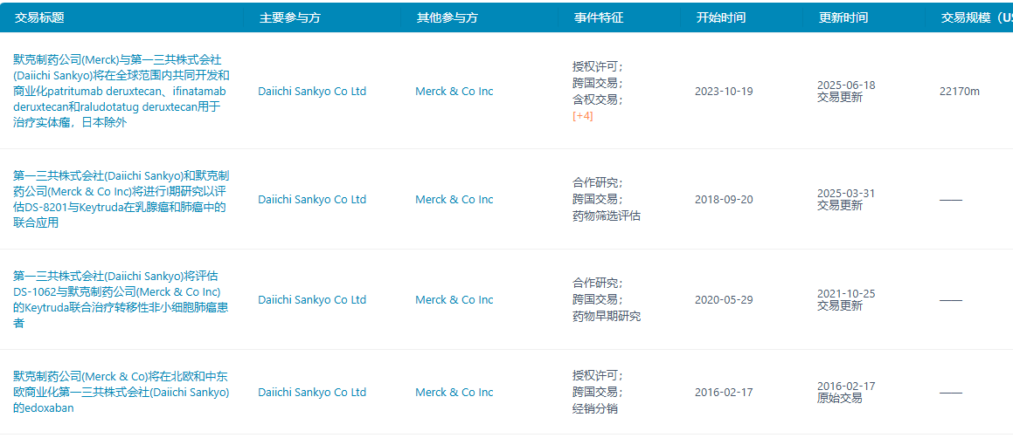Select the start date 2016-02-17

724,393
